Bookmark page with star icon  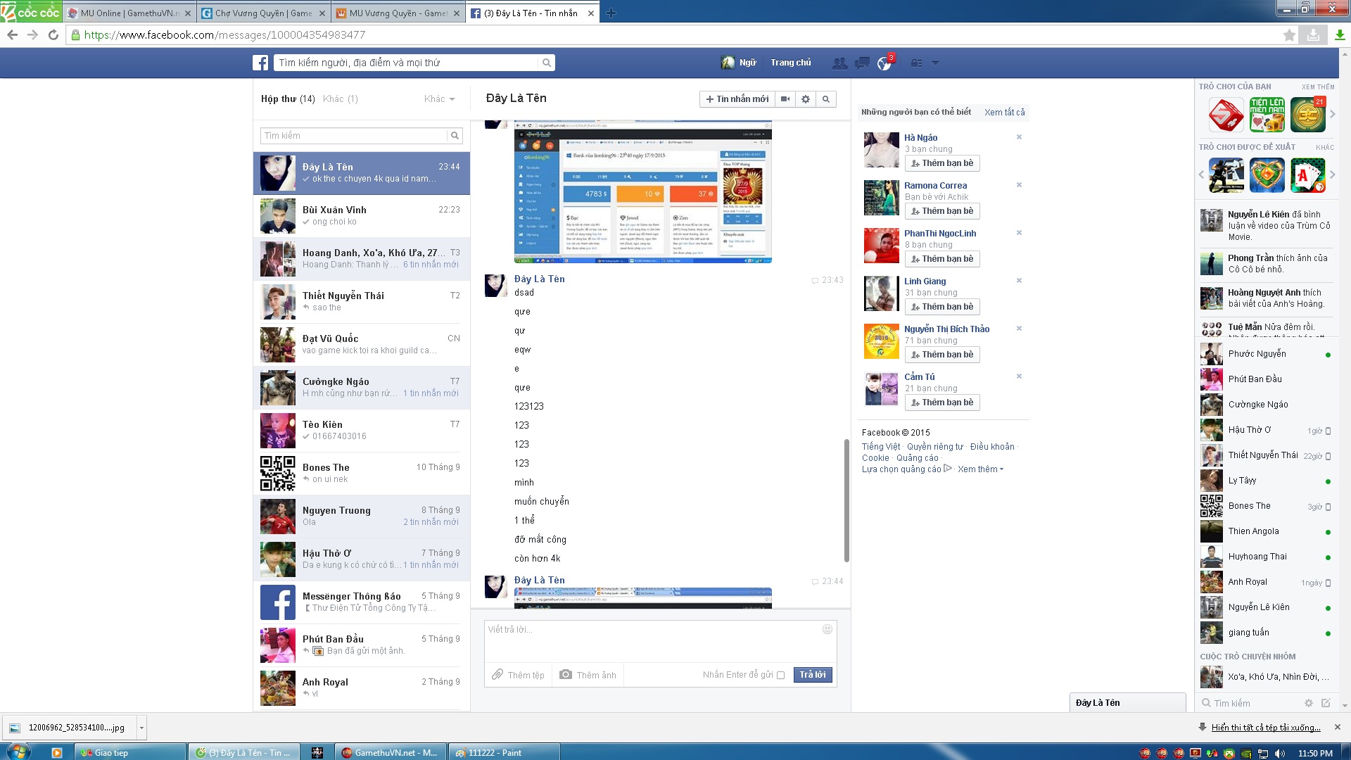point(1289,35)
